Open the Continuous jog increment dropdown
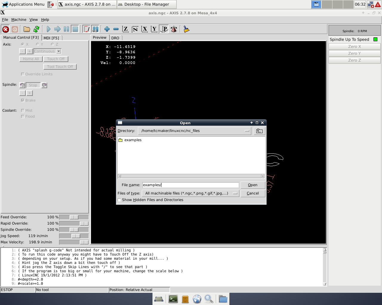The width and height of the screenshot is (382, 305). tap(59, 51)
